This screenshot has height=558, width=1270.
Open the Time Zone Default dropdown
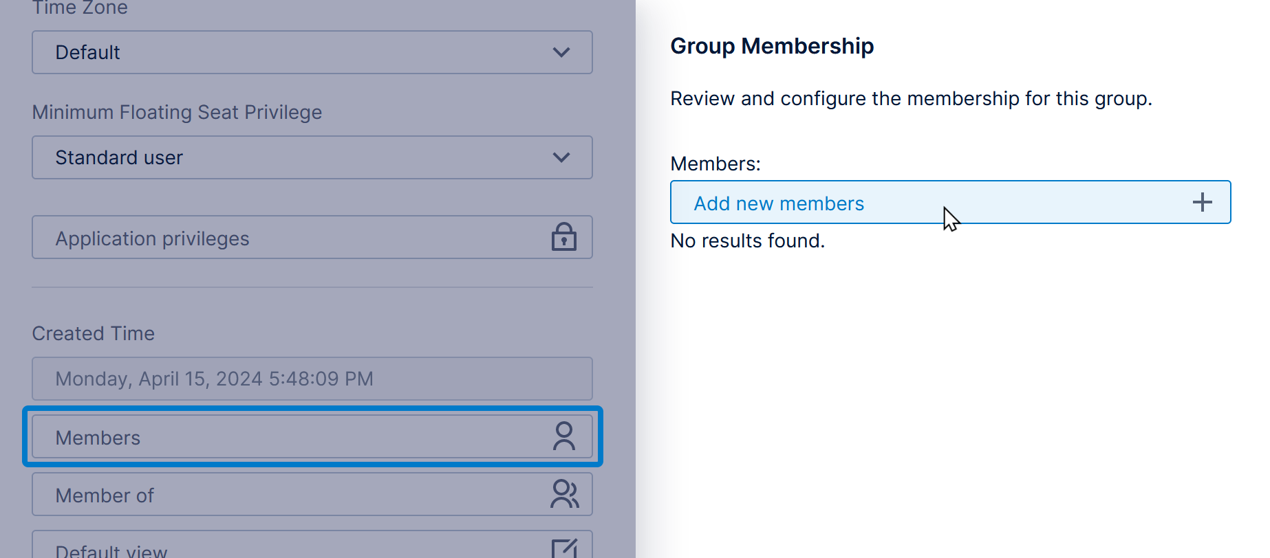pyautogui.click(x=312, y=52)
